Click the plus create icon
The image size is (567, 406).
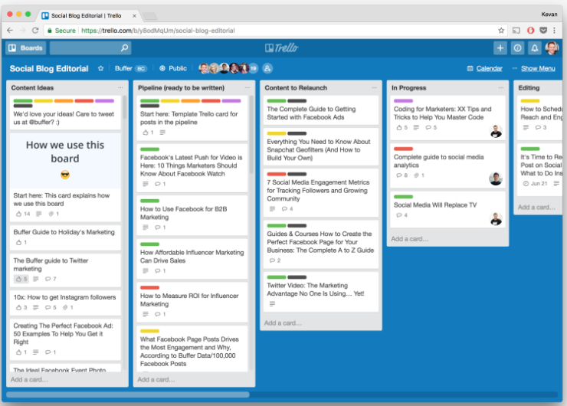[x=500, y=47]
